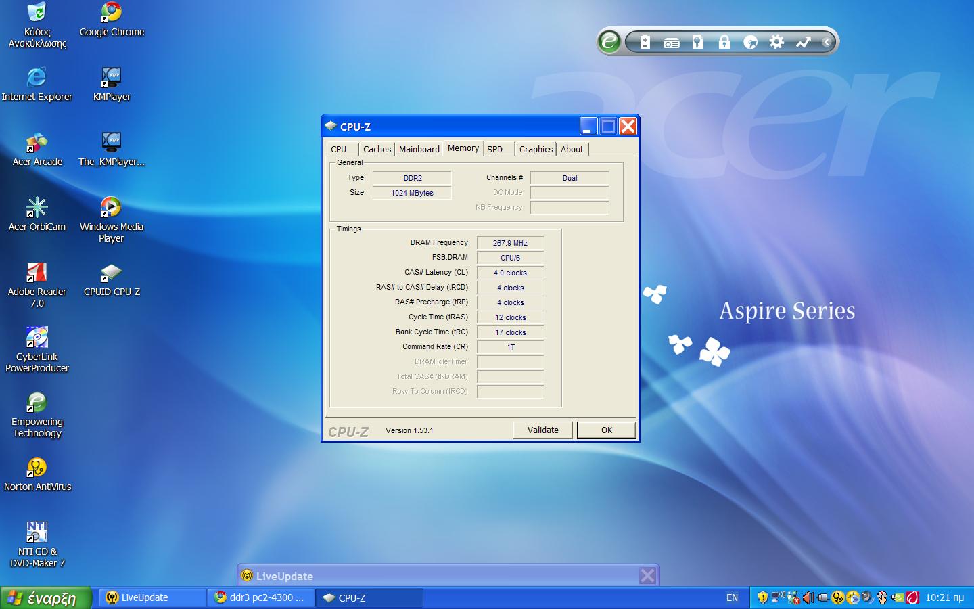Switch to the LiveUpdate taskbar window
Screen dimensions: 974x609
[x=152, y=597]
